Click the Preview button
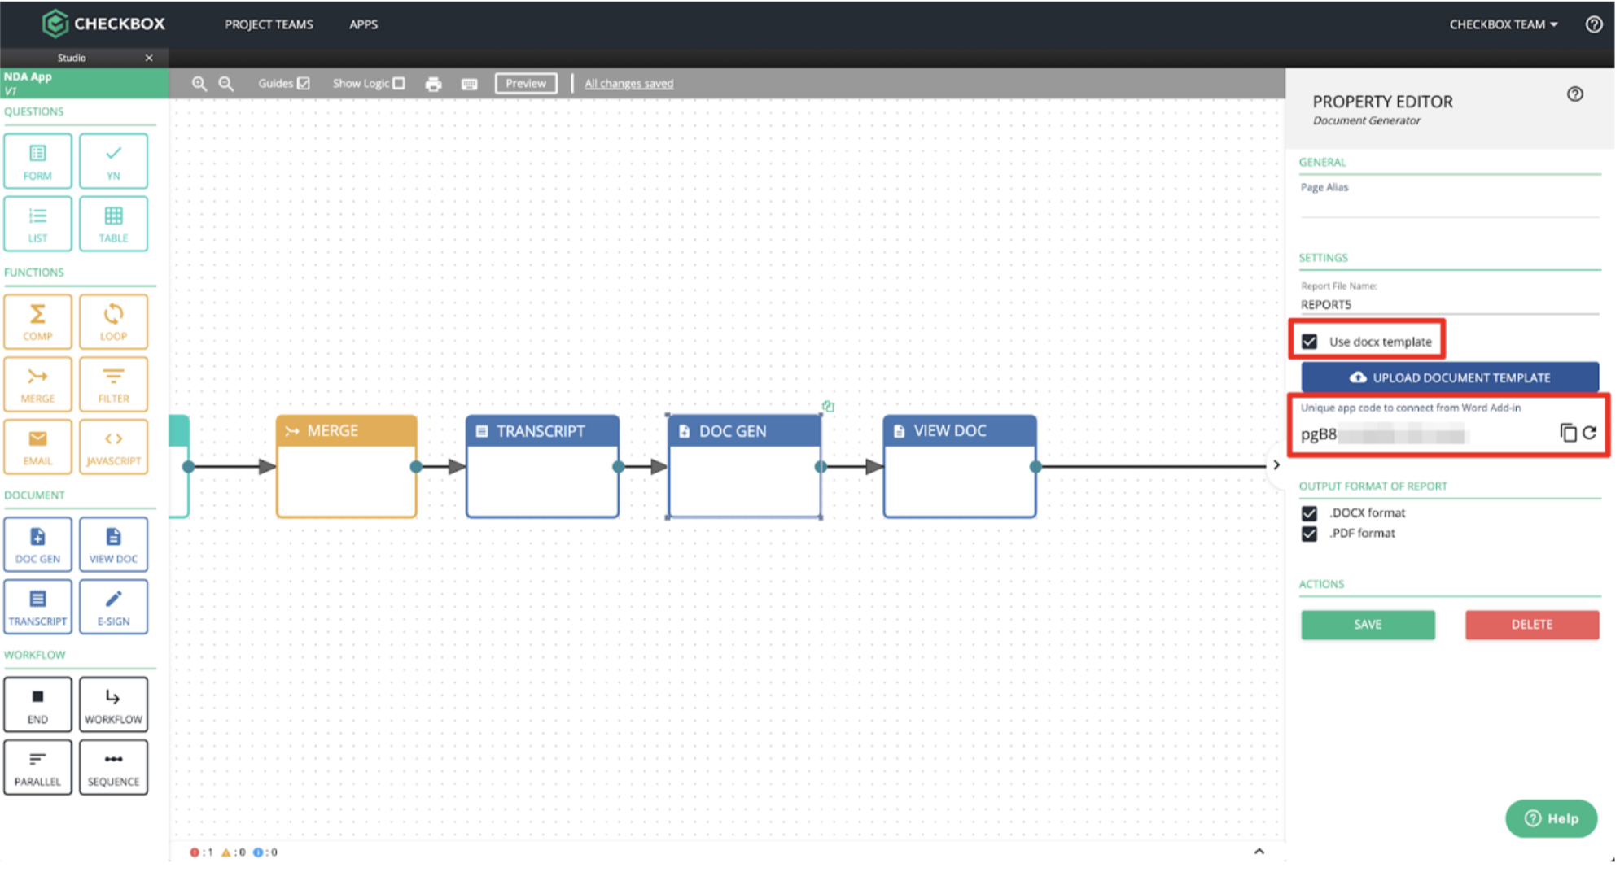This screenshot has height=872, width=1620. tap(526, 83)
